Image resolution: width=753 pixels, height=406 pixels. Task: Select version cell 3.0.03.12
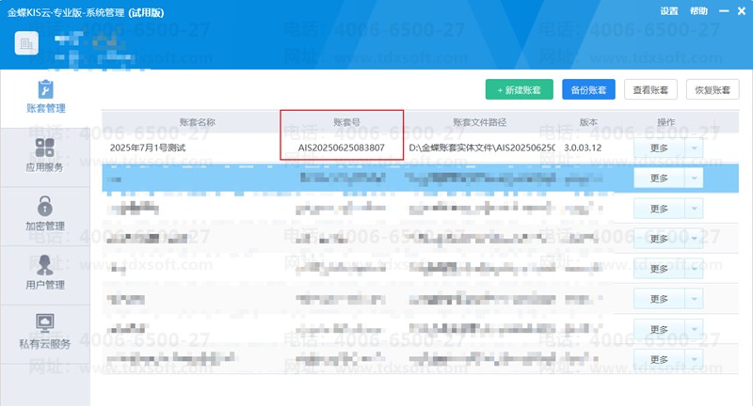click(583, 148)
